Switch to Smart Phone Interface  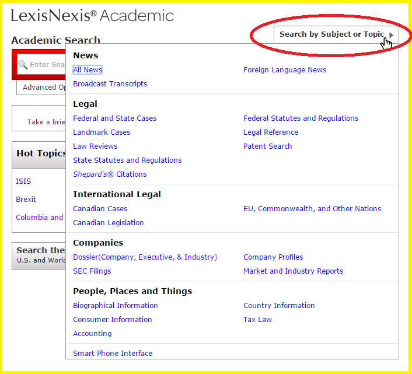(x=113, y=353)
